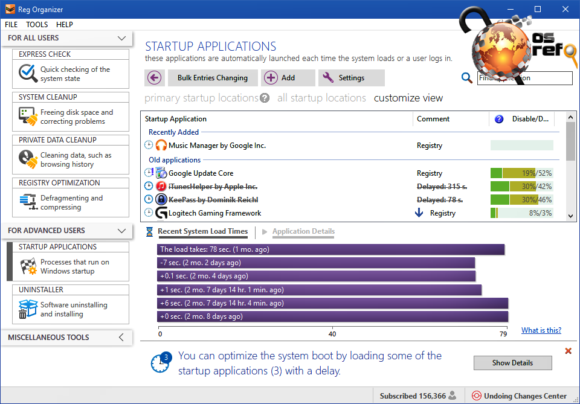Click the Registry Optimization defragment icon
Screen dimensions: 580x404
point(28,202)
